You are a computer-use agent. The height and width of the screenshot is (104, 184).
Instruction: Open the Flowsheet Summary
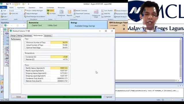coord(82,14)
